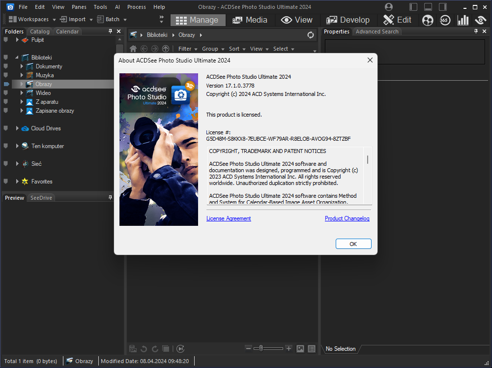Close the About ACDSee dialog
This screenshot has height=368, width=492.
tap(370, 60)
